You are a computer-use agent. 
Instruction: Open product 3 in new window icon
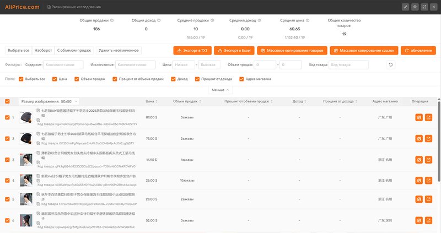(x=429, y=160)
